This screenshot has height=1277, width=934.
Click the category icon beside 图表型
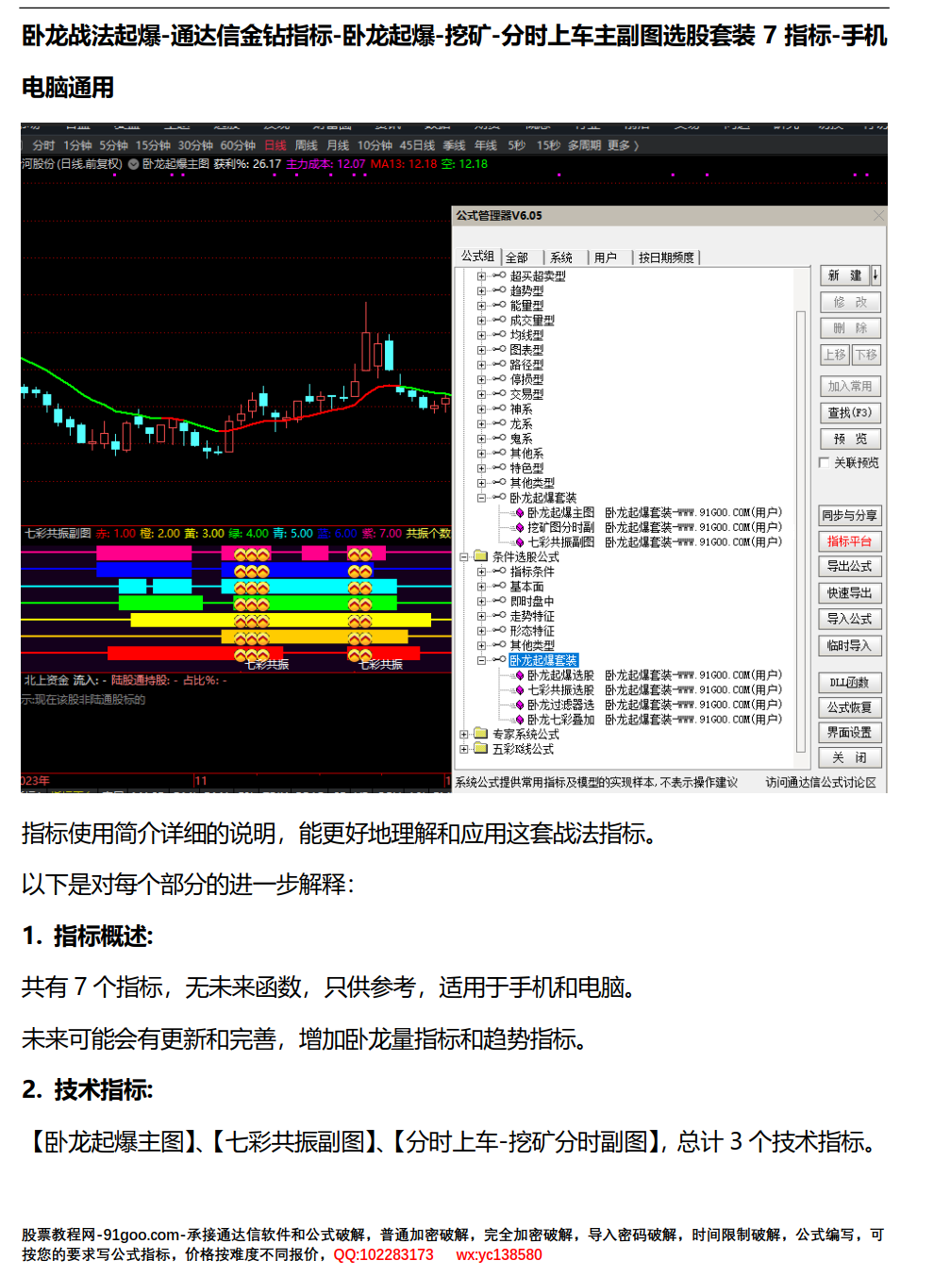[499, 350]
